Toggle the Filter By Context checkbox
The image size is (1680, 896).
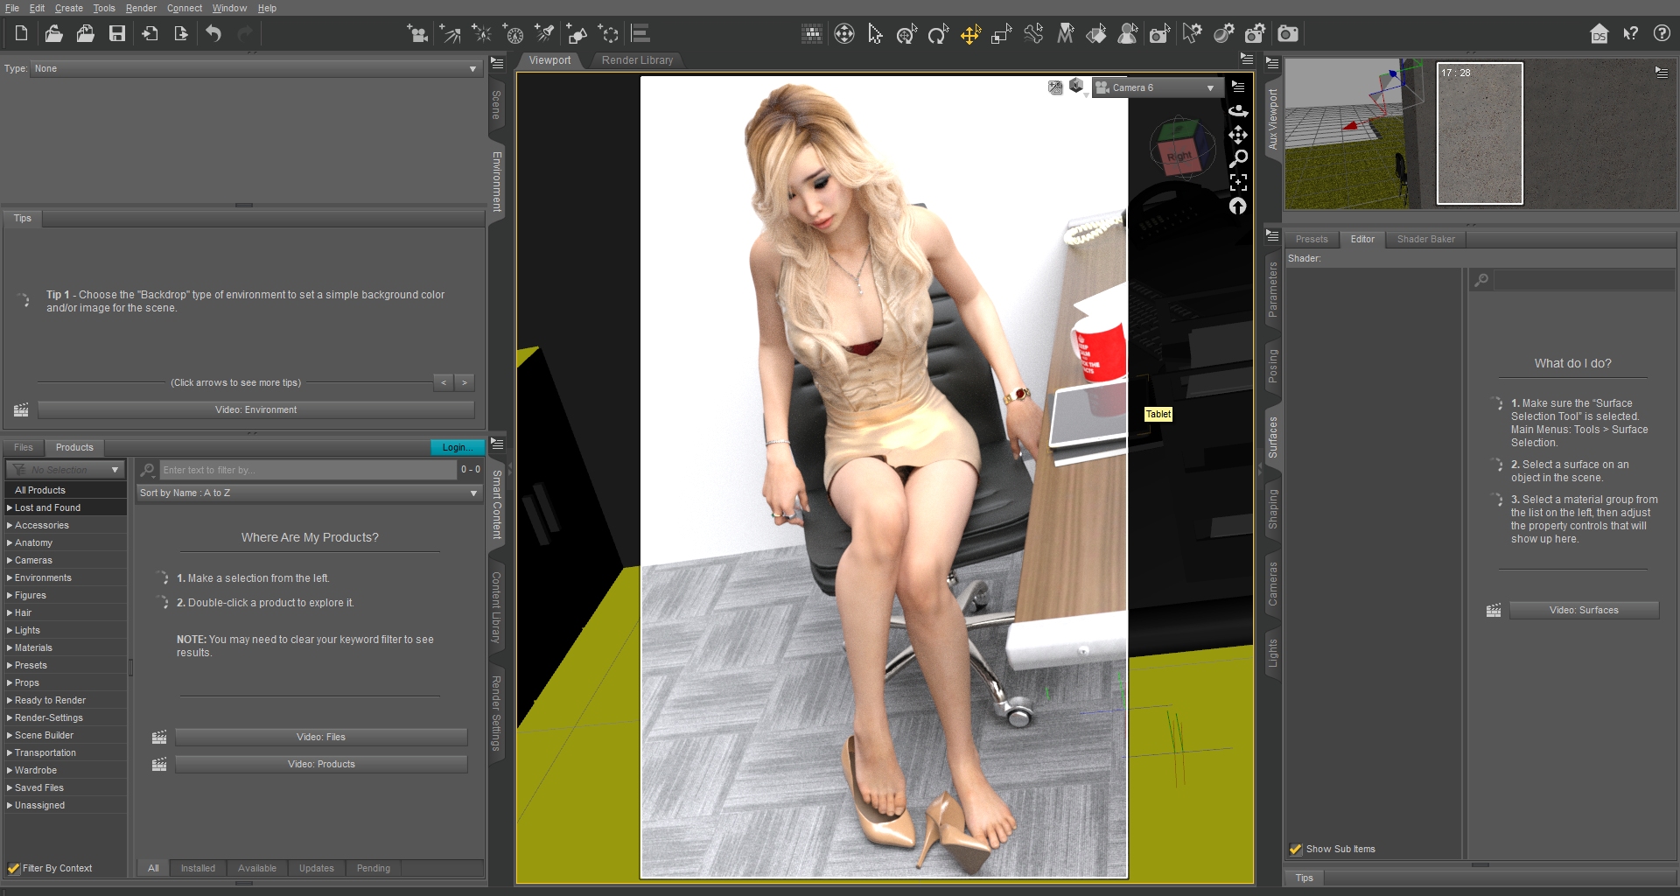point(14,868)
